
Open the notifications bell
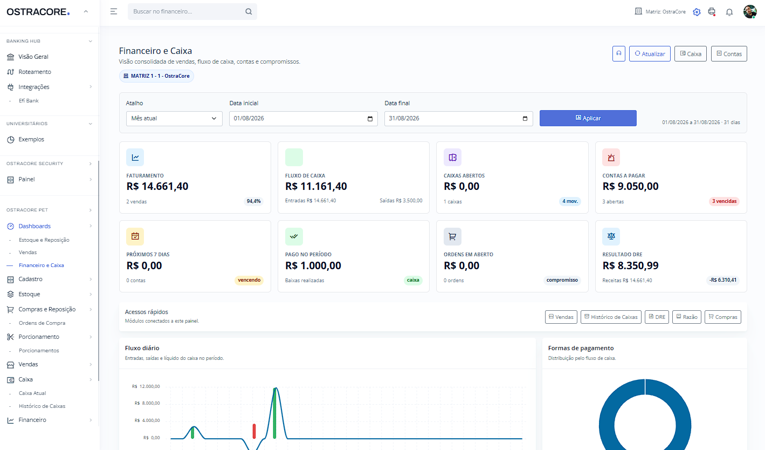click(x=729, y=12)
